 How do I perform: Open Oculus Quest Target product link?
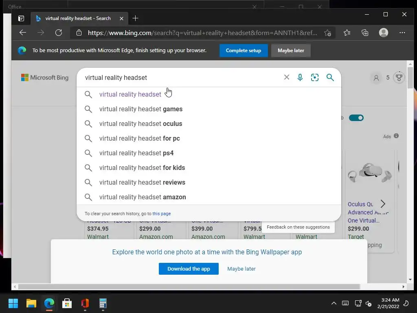tap(368, 212)
